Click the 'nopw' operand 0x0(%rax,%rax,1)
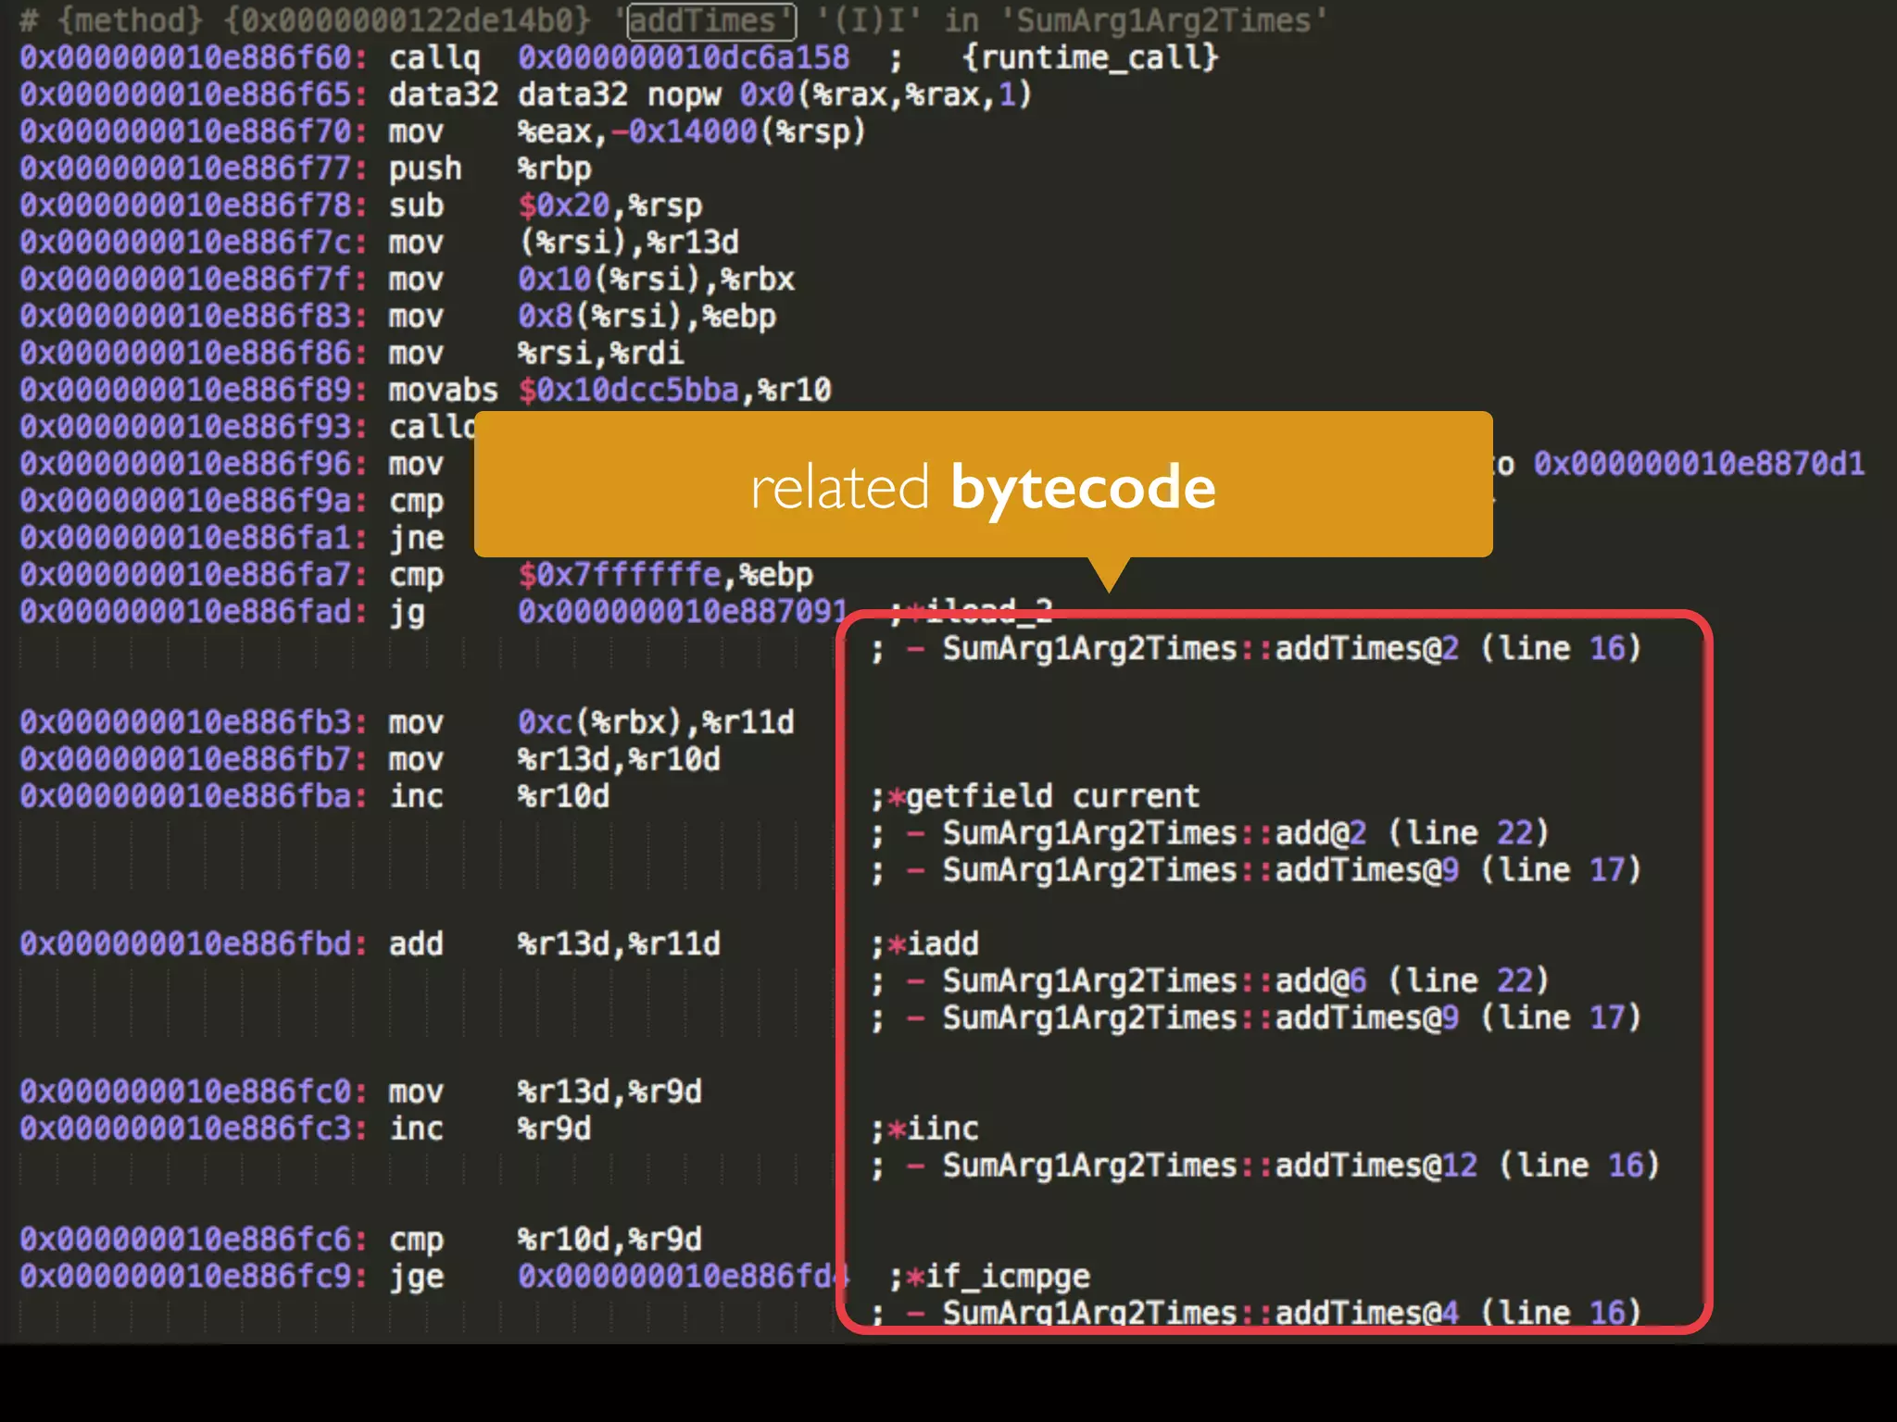This screenshot has height=1422, width=1897. coord(886,95)
